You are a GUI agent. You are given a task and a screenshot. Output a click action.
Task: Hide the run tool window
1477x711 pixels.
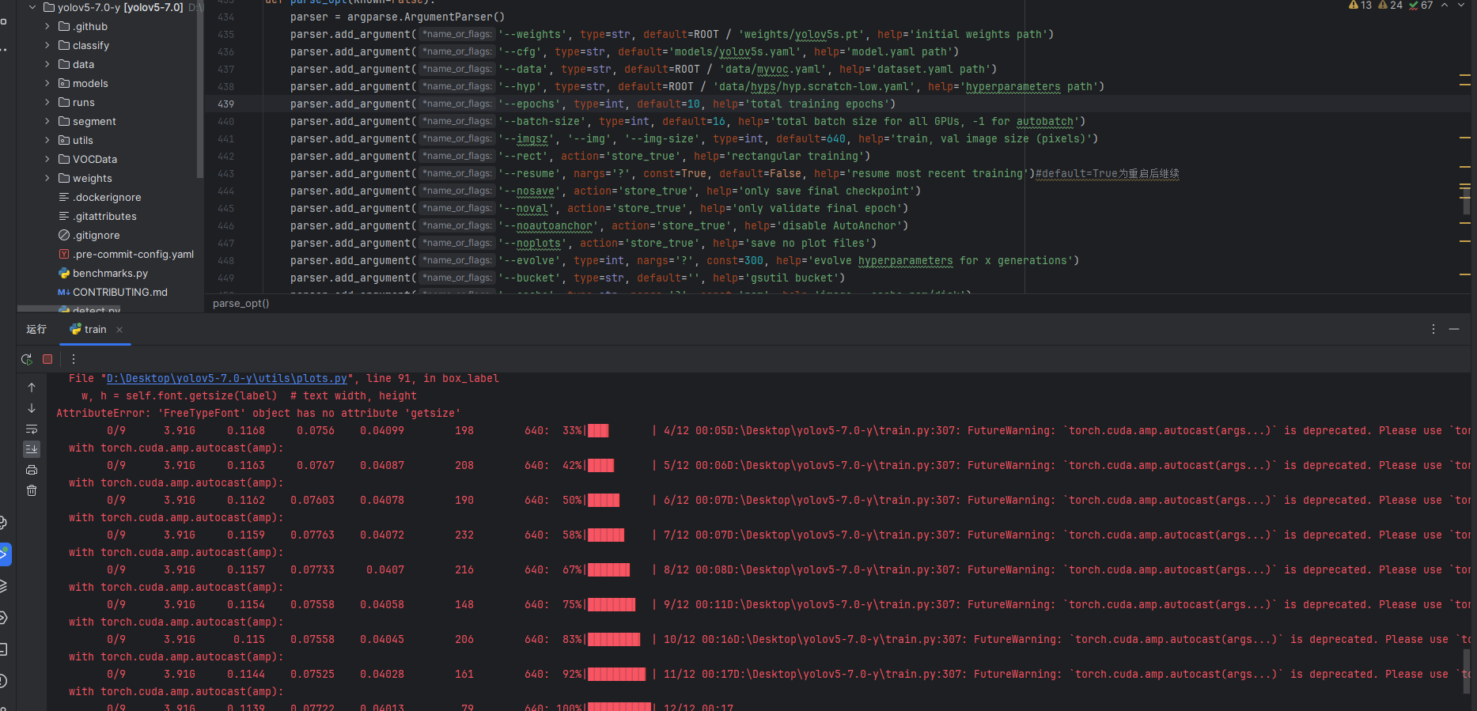tap(1454, 329)
